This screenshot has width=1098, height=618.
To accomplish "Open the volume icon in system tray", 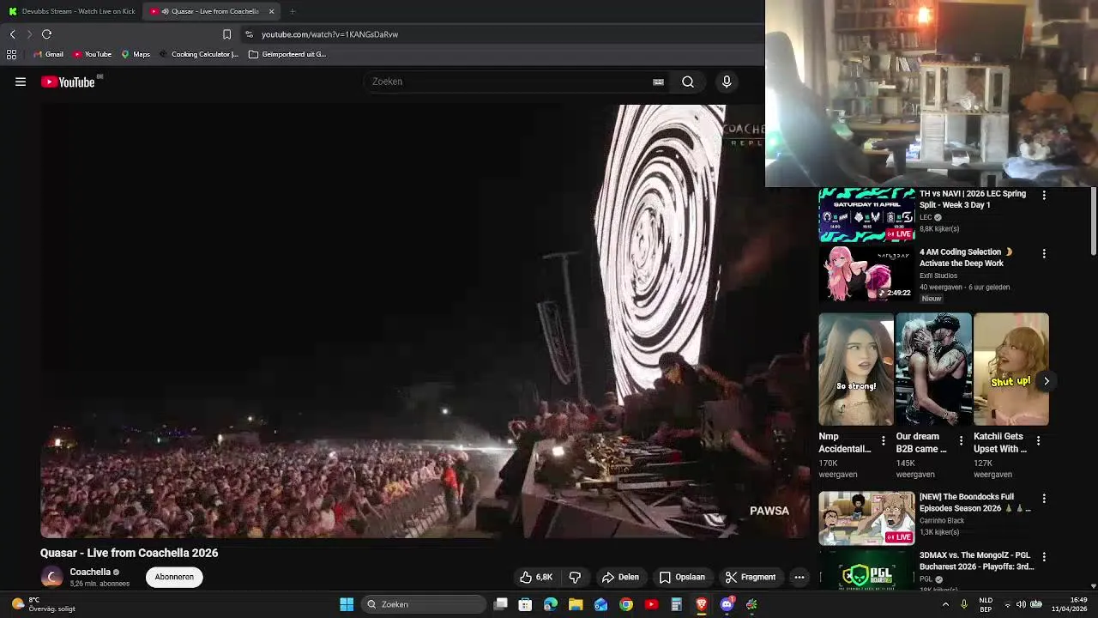I will 1021,604.
